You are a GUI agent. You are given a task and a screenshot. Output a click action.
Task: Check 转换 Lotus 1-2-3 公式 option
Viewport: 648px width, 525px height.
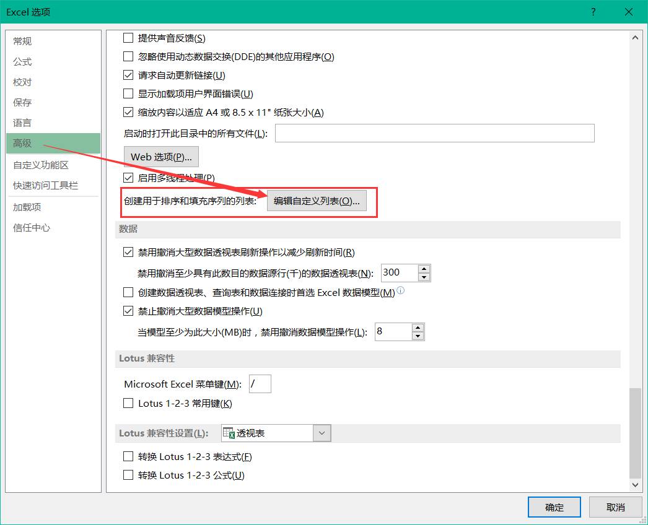(x=128, y=475)
